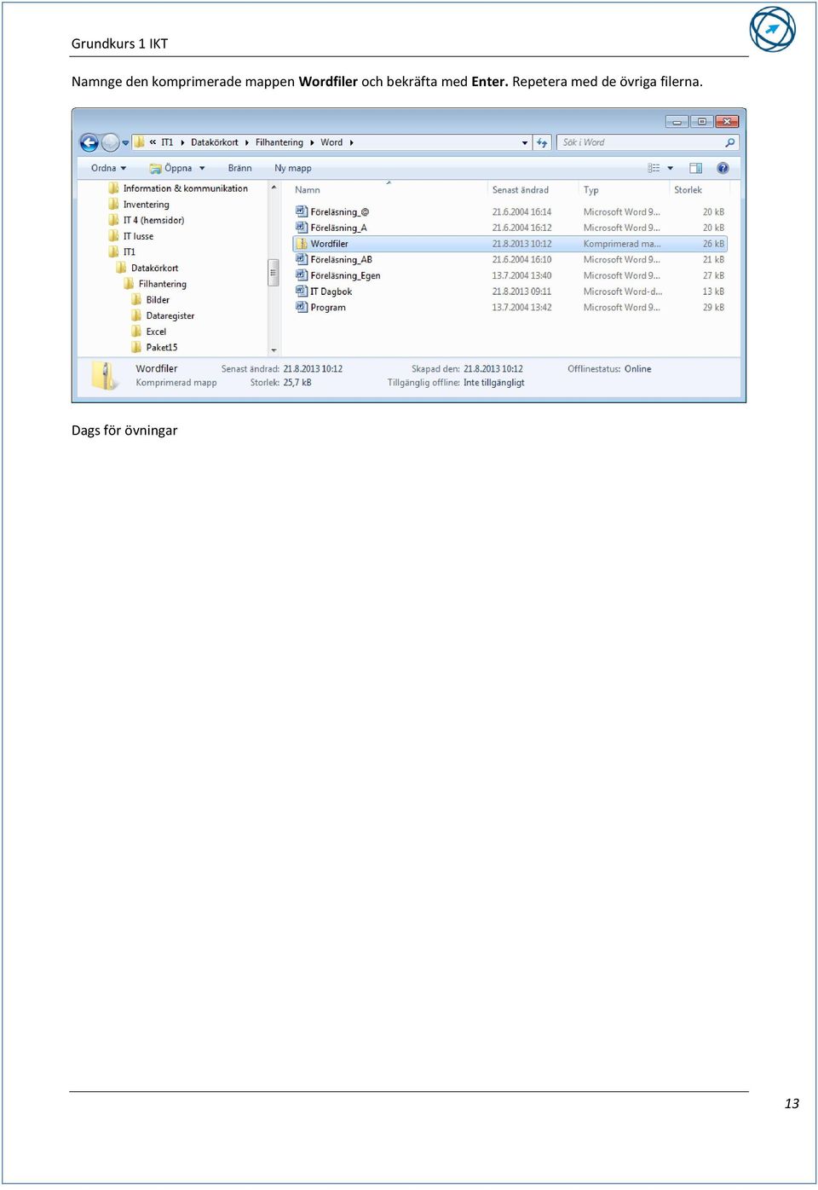Screen dimensions: 818x1190
Task: Click the Wordfiler compressed folder icon
Action: (301, 244)
